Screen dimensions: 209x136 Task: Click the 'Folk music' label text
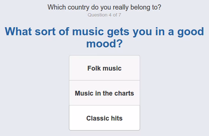104,68
